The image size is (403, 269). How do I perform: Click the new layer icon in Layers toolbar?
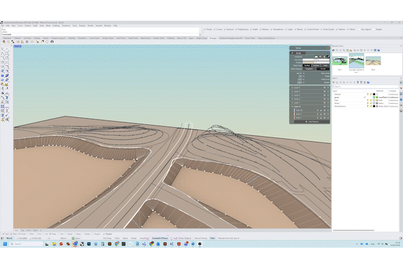334,83
